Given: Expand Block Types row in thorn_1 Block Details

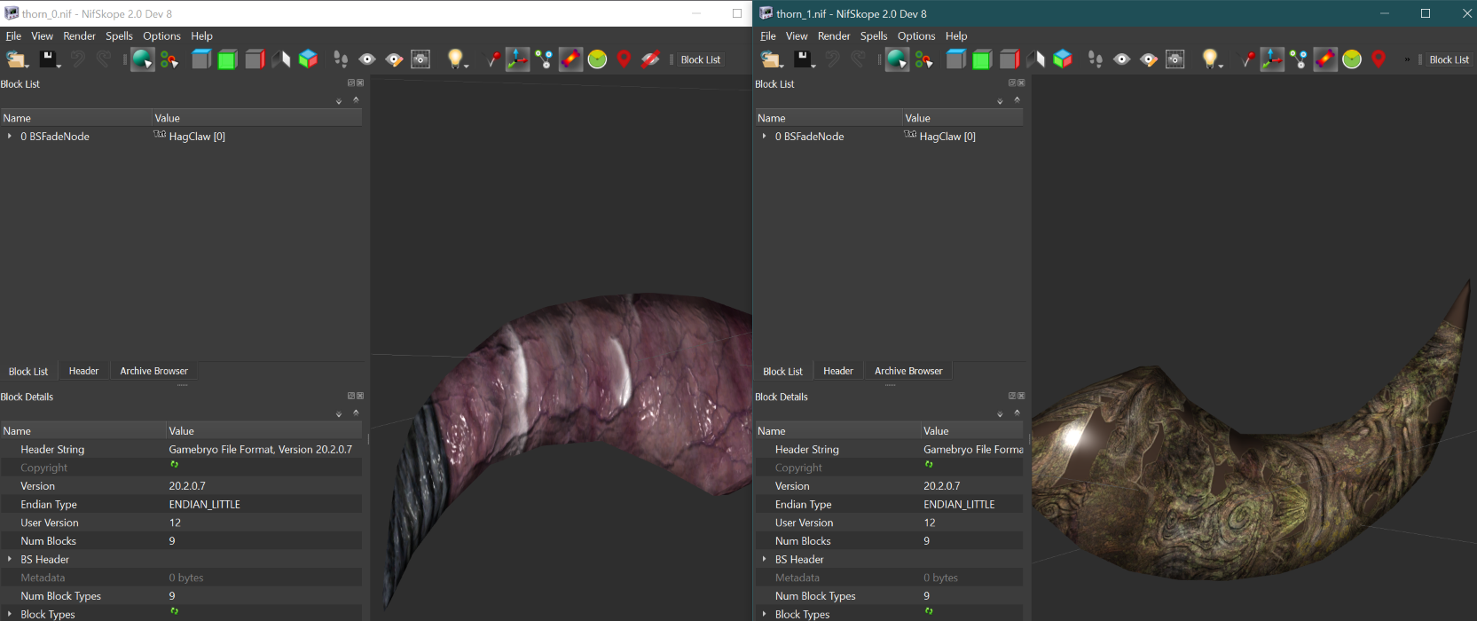Looking at the screenshot, I should click(764, 615).
